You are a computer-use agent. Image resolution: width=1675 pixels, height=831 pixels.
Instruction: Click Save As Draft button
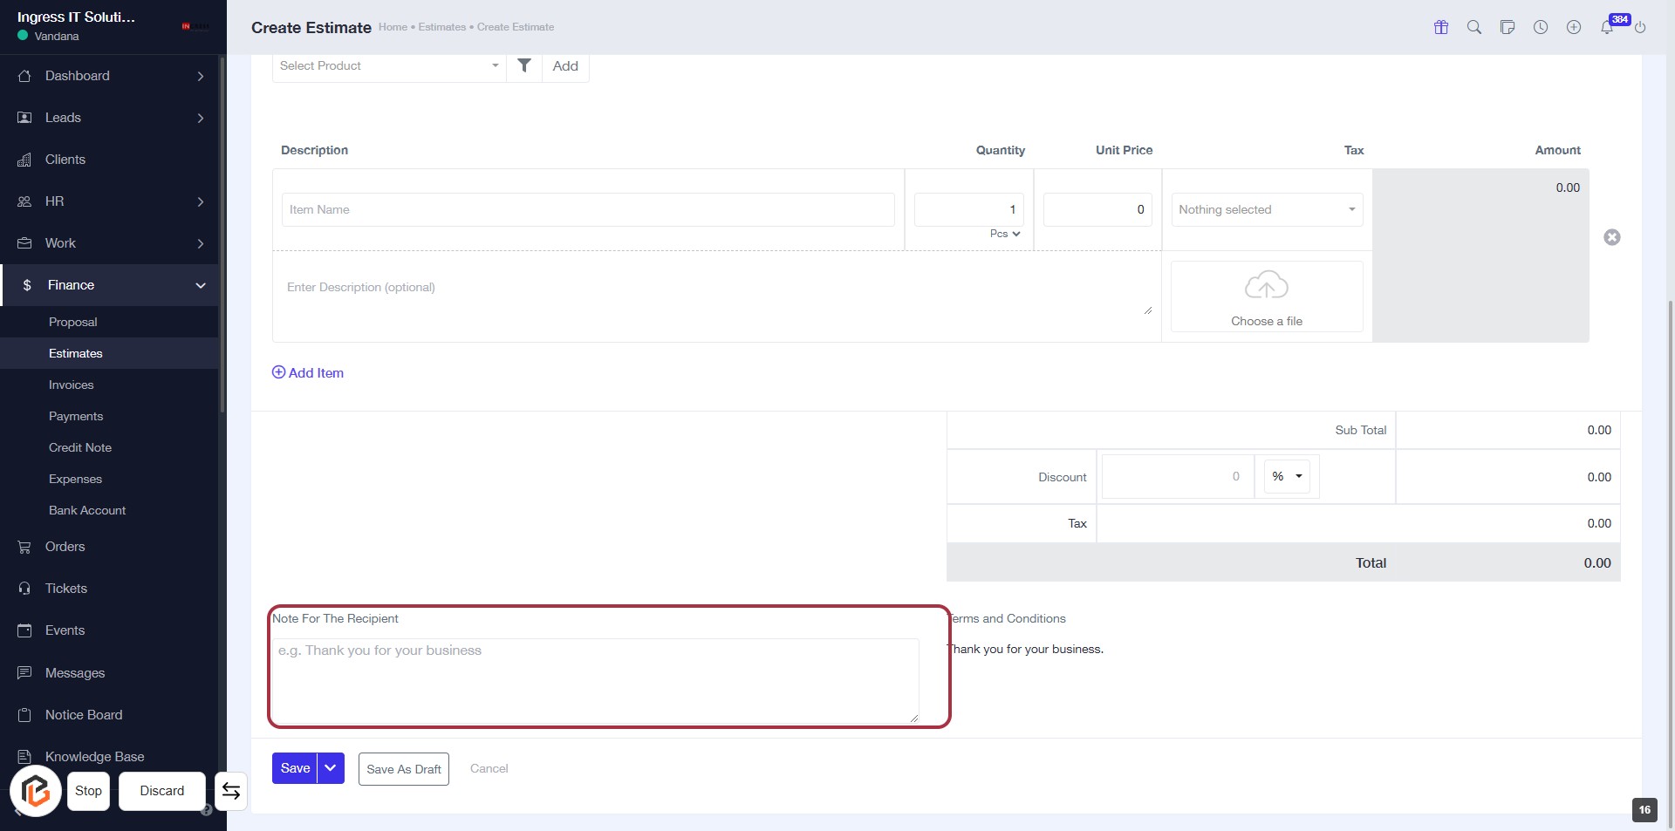[x=404, y=769]
